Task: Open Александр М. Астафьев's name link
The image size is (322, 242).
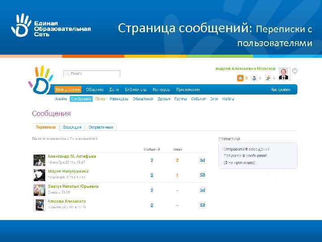Action: pos(72,156)
